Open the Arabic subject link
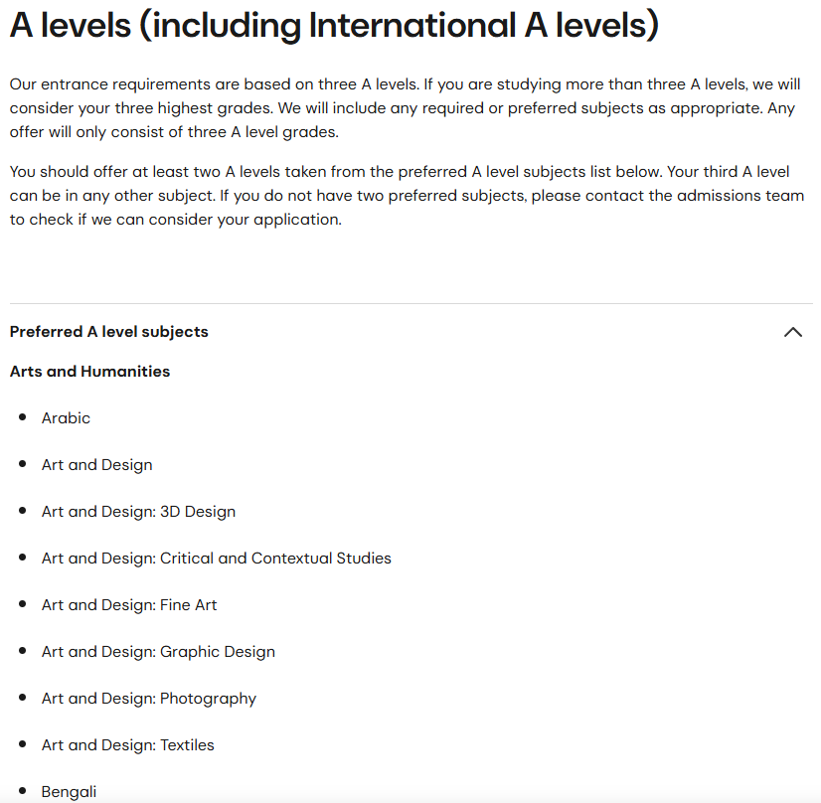The image size is (821, 803). point(66,417)
